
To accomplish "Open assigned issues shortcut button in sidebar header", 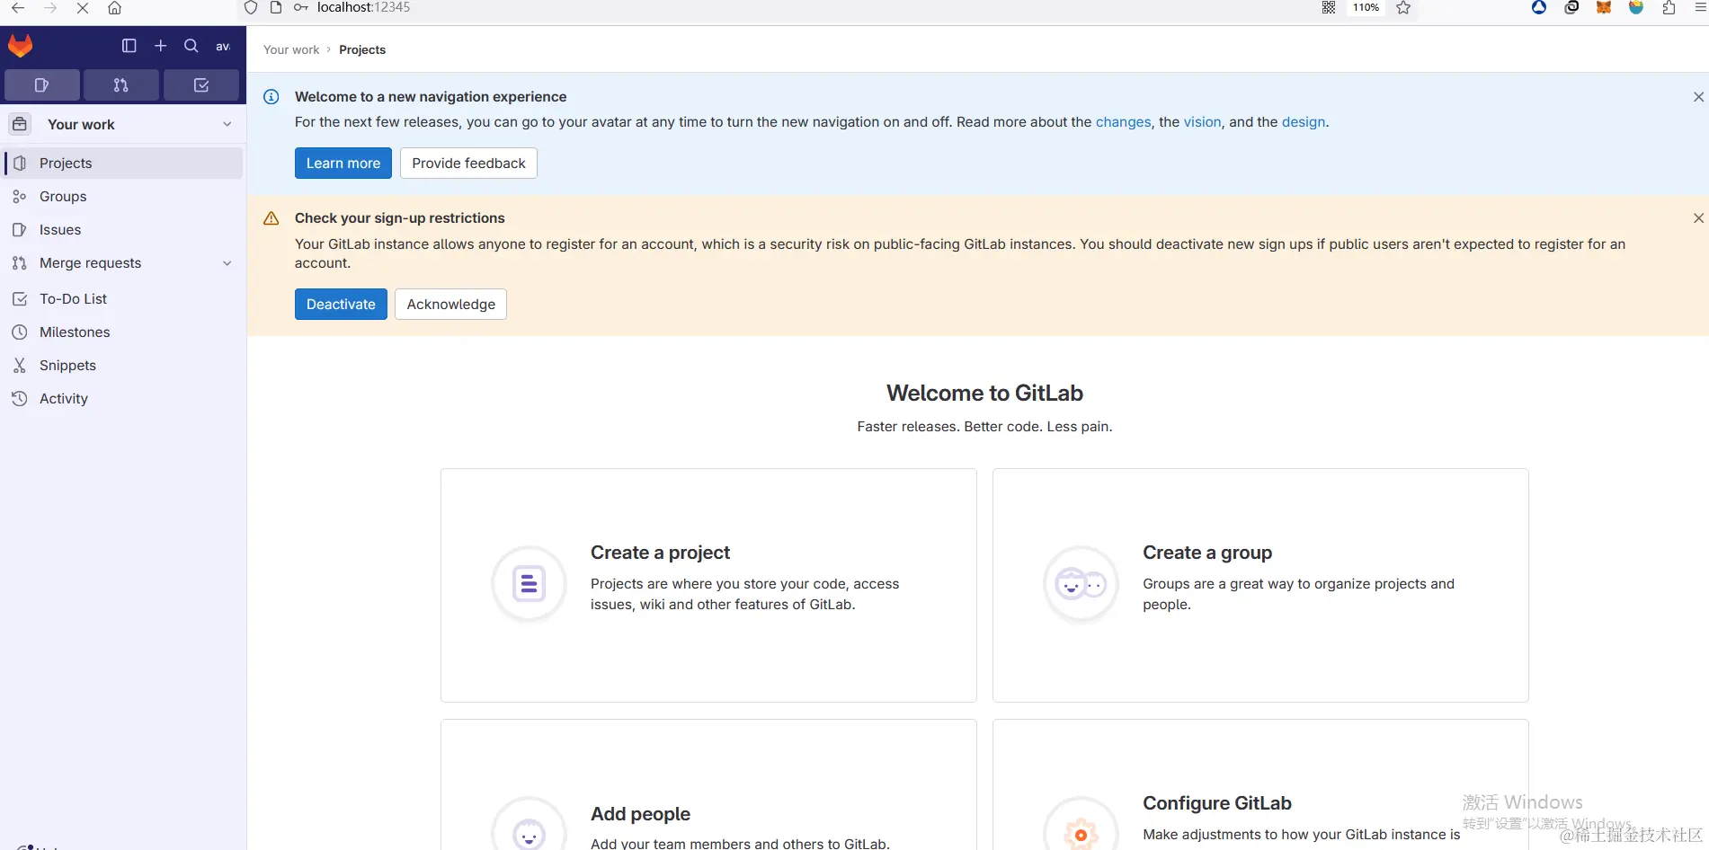I will [x=42, y=85].
